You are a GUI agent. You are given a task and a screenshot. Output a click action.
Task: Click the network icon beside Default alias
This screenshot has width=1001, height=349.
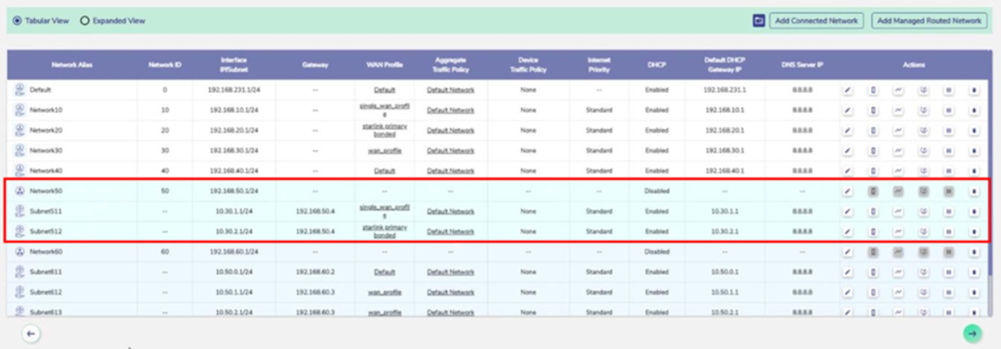coord(20,90)
